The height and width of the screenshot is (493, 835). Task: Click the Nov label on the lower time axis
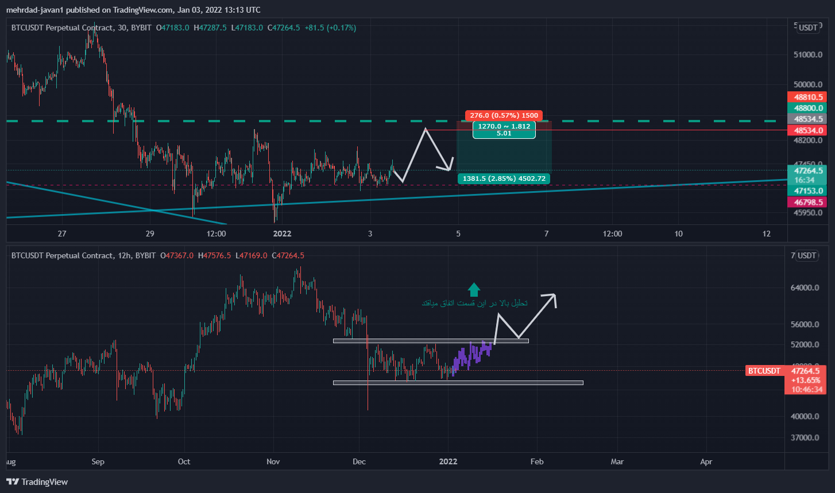[274, 461]
